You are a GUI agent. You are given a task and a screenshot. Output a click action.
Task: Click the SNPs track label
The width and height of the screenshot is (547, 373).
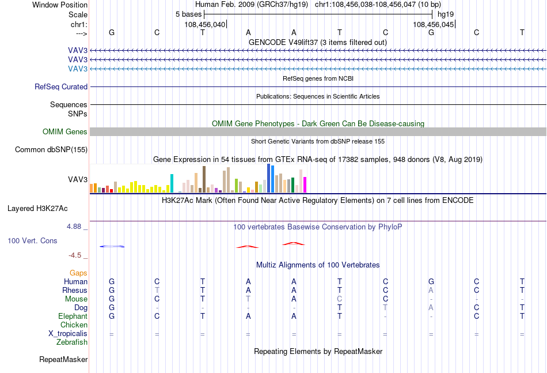[x=78, y=114]
